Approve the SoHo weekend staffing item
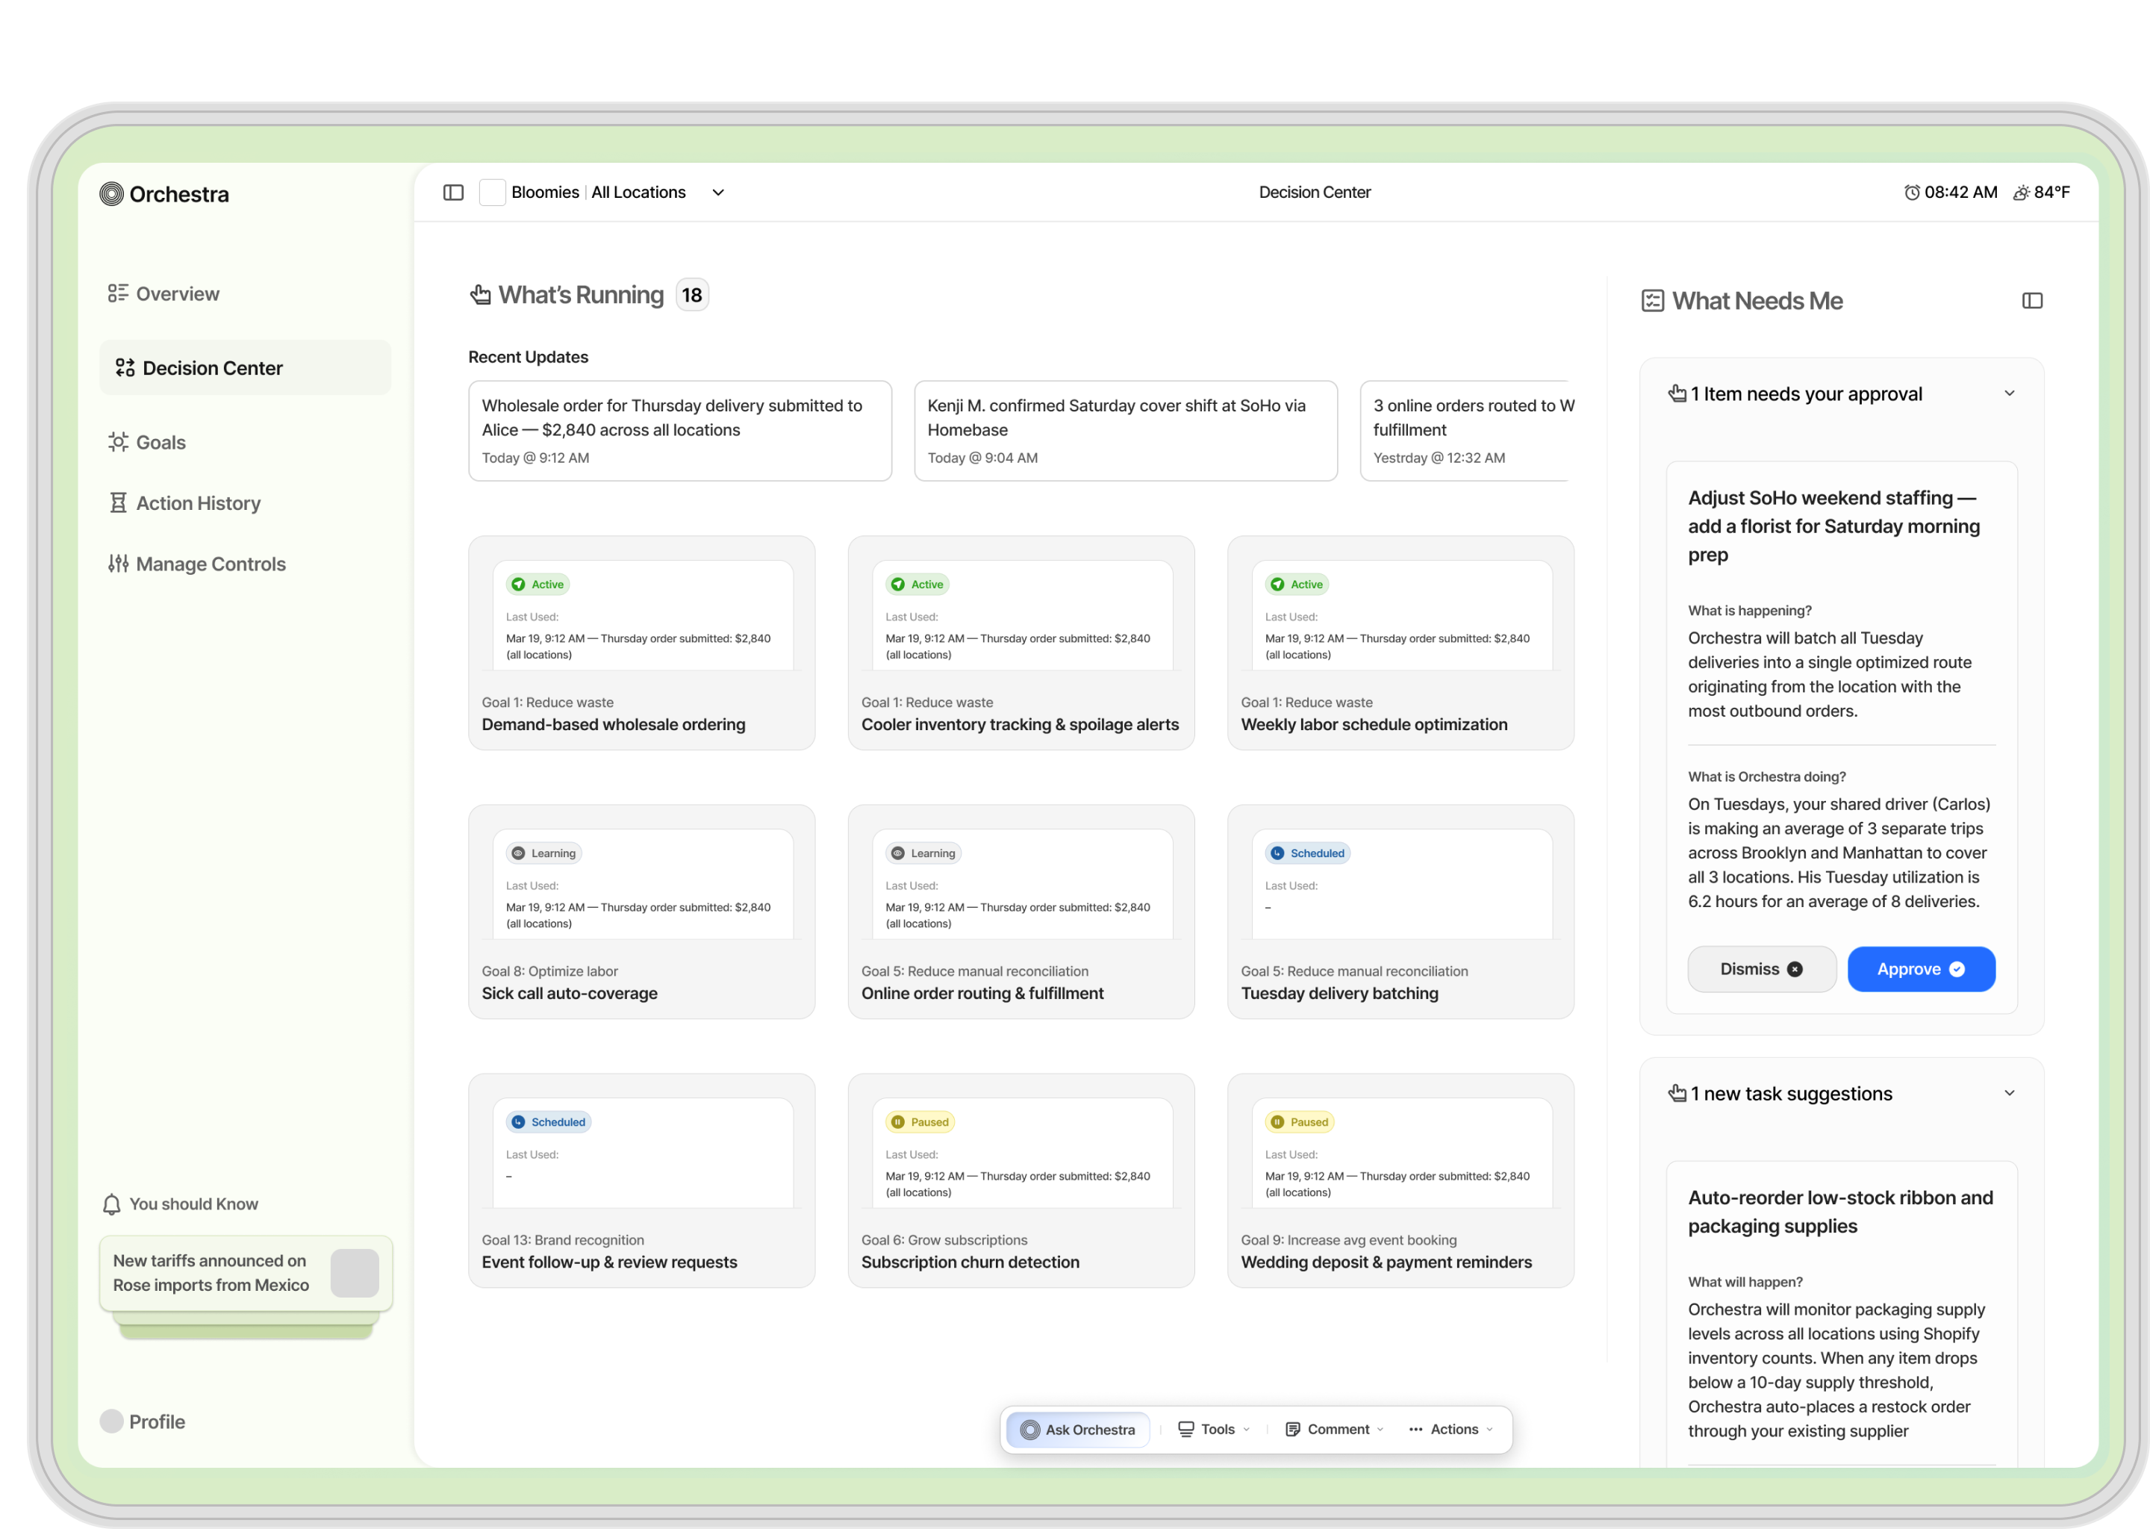The image size is (2150, 1529). coord(1922,969)
